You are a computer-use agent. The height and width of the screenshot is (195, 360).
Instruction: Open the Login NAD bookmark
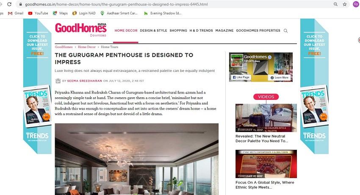coord(84,13)
